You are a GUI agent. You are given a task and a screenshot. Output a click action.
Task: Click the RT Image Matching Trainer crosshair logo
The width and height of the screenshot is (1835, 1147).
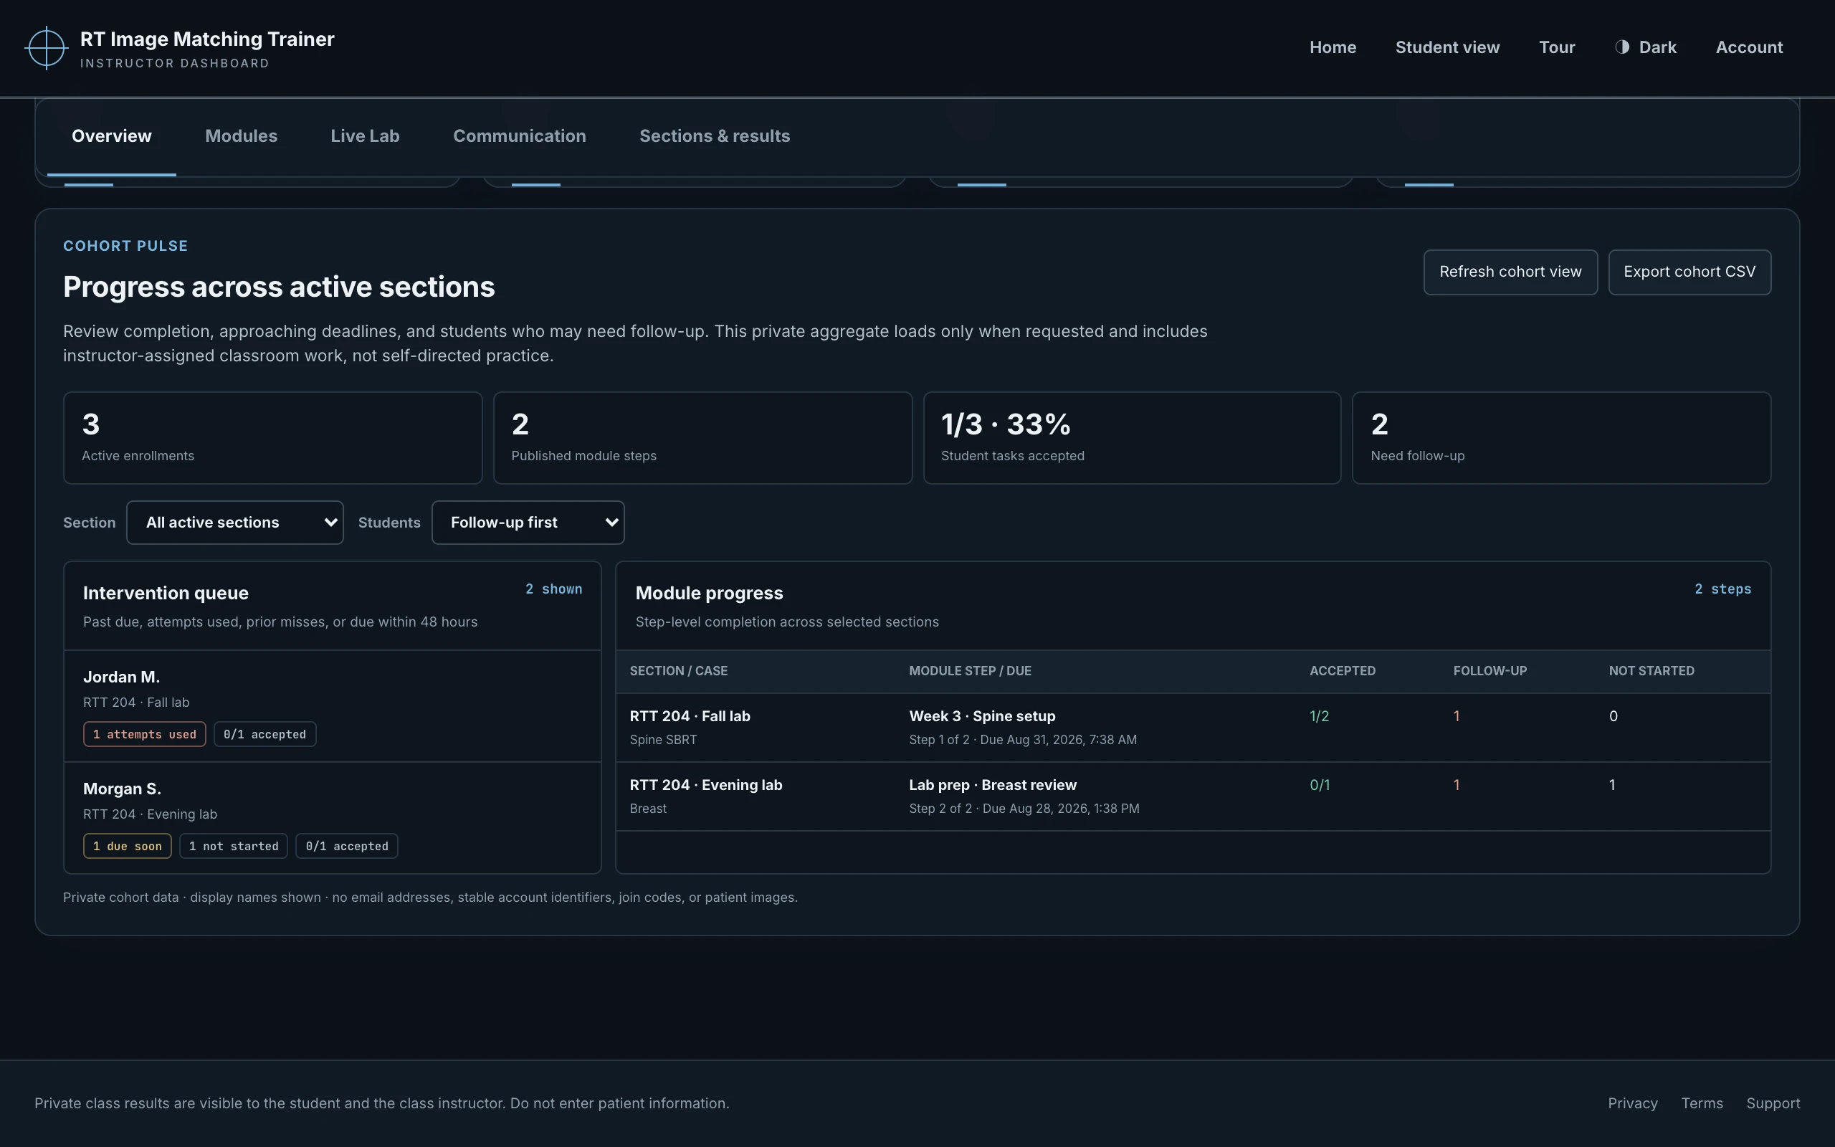[47, 48]
